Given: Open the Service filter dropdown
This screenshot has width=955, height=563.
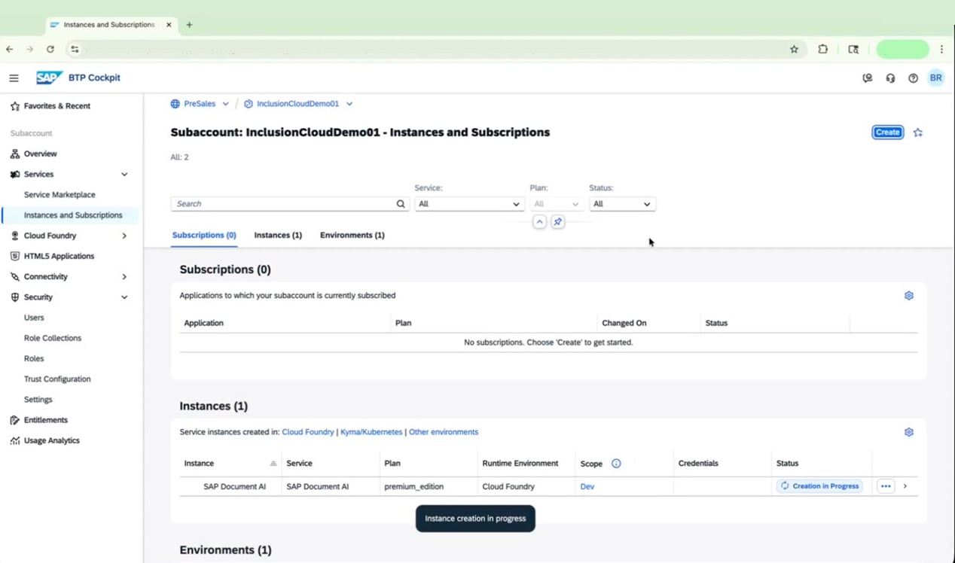Looking at the screenshot, I should point(469,204).
